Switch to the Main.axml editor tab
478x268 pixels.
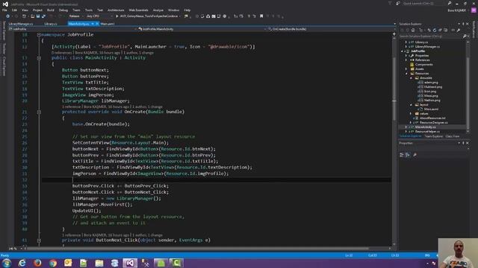107,24
